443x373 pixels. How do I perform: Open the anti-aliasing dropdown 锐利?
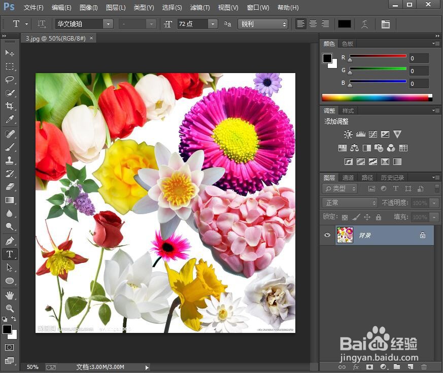(x=263, y=24)
